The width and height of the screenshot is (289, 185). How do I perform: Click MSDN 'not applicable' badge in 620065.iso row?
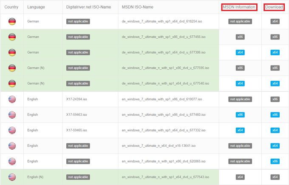tap(240, 161)
